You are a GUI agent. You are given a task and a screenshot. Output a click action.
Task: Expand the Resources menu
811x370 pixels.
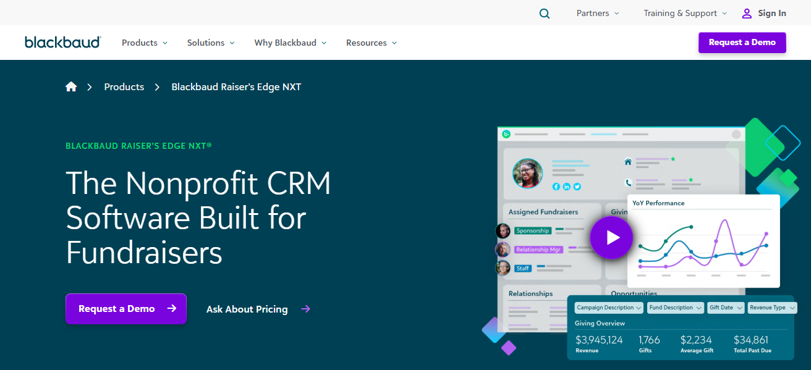[x=372, y=43]
